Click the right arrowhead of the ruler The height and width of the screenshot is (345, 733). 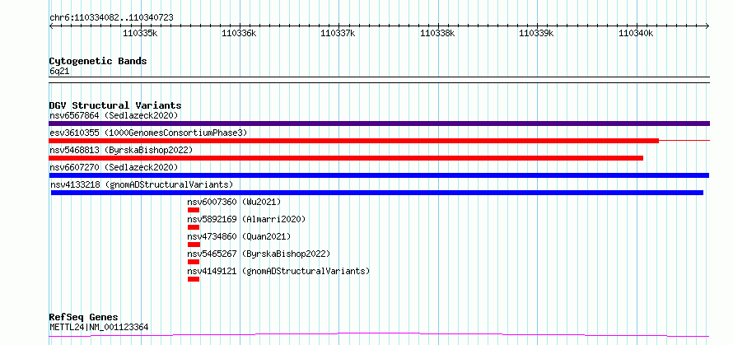click(707, 26)
